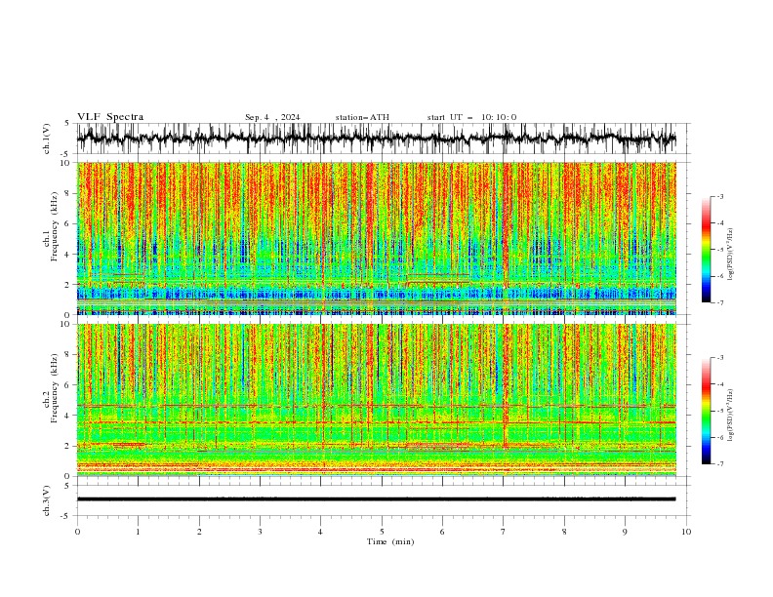Click time axis tick label "5"
The image size is (773, 597).
tap(382, 532)
